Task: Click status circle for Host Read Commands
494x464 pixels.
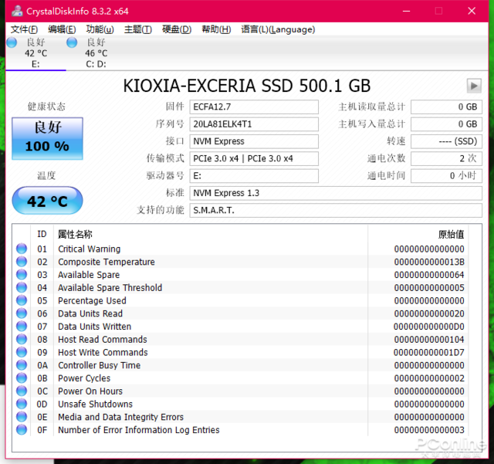Action: click(x=22, y=339)
